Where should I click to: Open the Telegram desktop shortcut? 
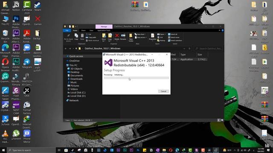[27, 63]
